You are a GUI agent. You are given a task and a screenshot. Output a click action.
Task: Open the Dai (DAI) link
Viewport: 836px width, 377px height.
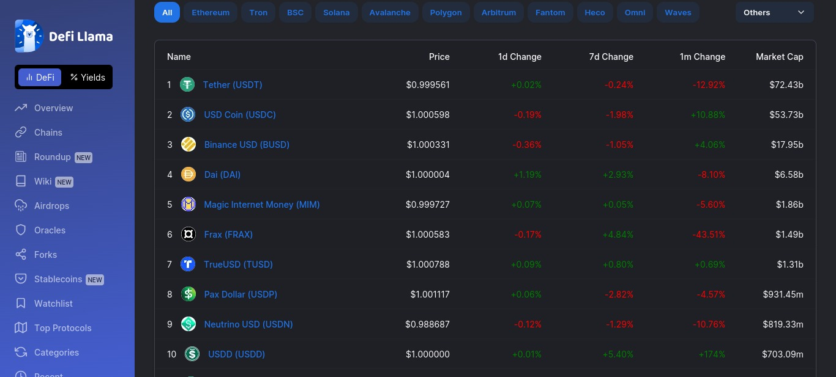[222, 174]
